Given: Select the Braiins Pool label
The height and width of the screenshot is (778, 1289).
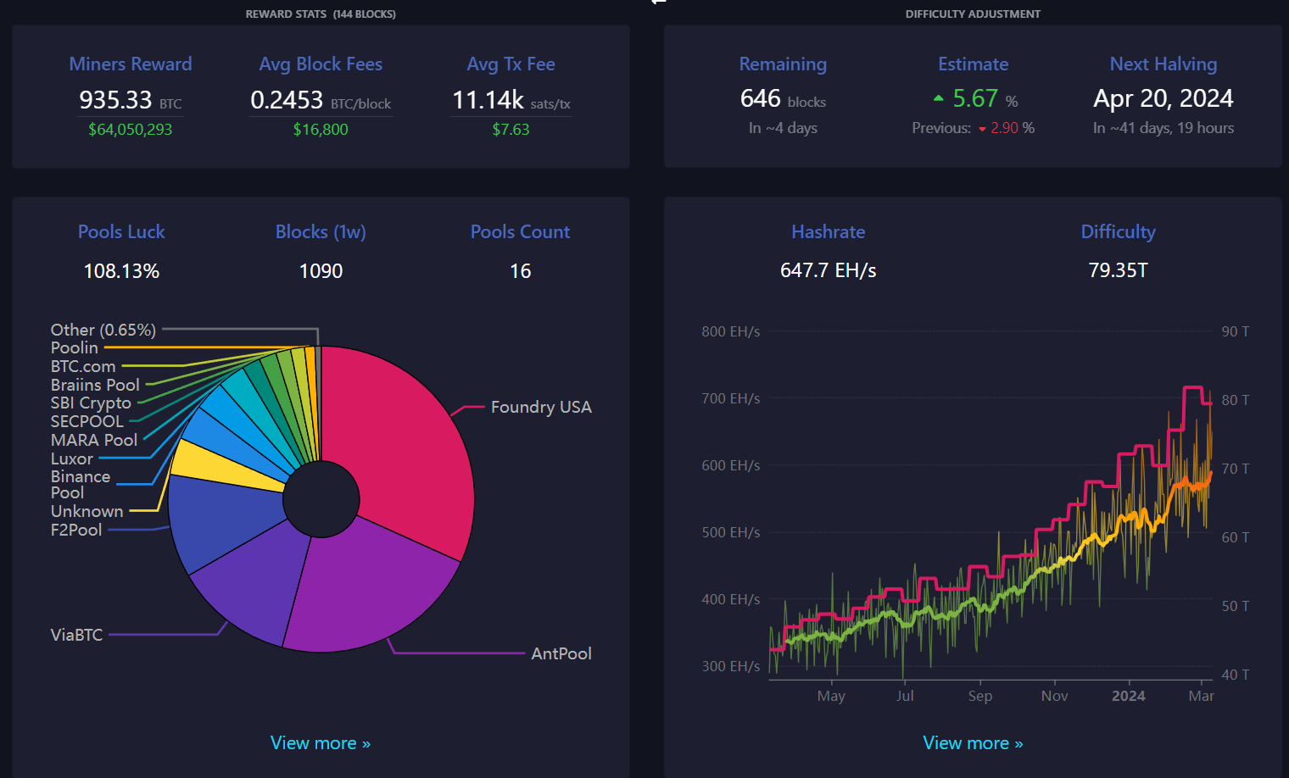Looking at the screenshot, I should [x=95, y=385].
